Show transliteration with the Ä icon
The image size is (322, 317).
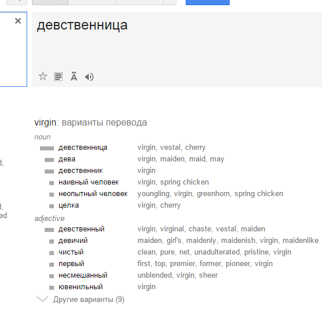click(74, 76)
